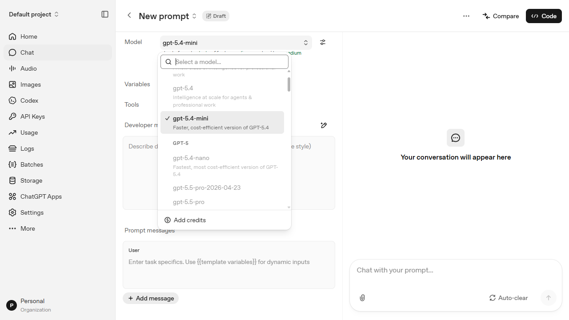The width and height of the screenshot is (569, 320).
Task: Toggle Auto-clear conversation
Action: tap(509, 298)
